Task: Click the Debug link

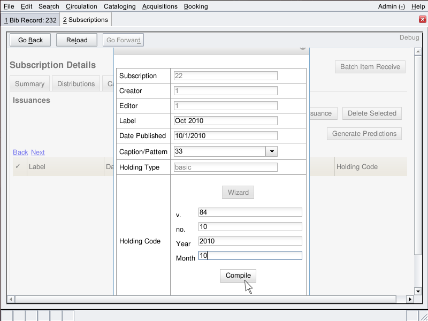Action: (409, 37)
